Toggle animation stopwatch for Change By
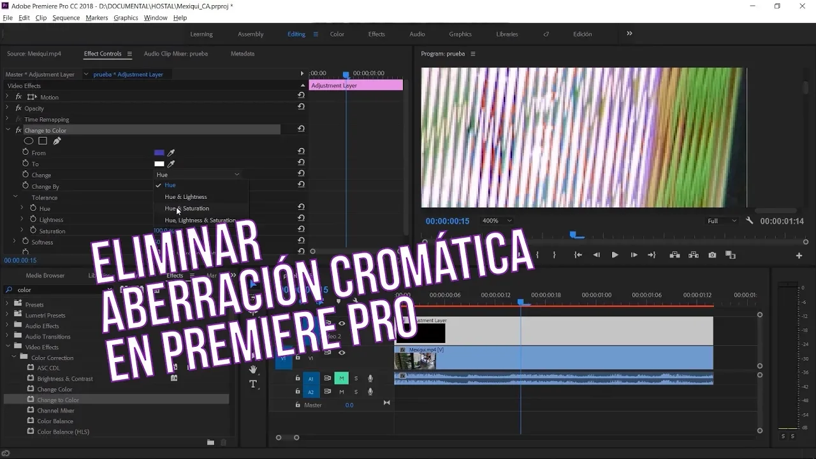The height and width of the screenshot is (459, 816). tap(25, 186)
